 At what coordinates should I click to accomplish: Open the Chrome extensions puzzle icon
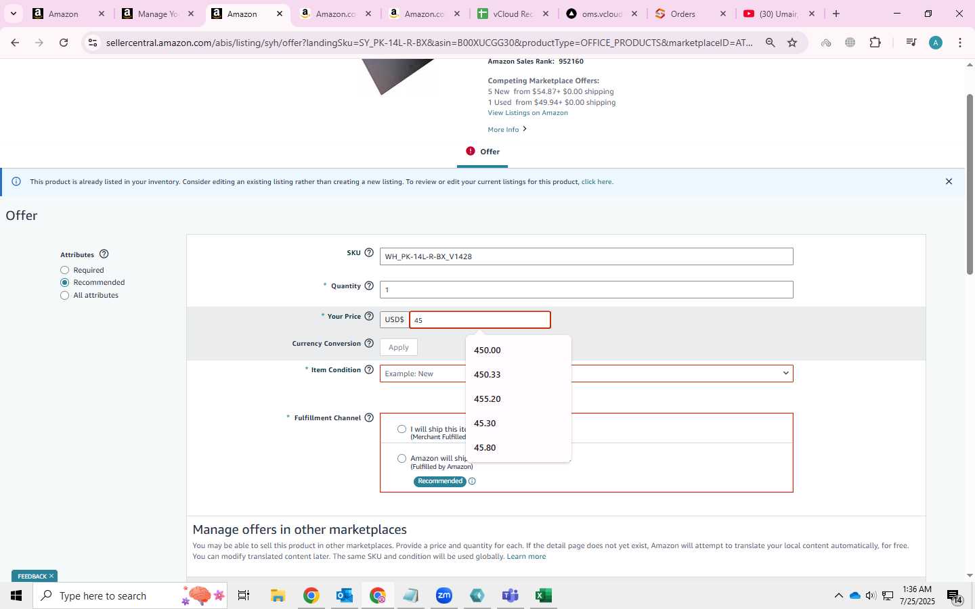[x=875, y=43]
